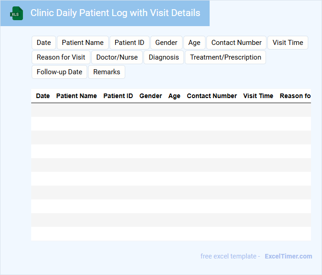The image size is (322, 275).
Task: Select the Diagnosis tag
Action: [164, 57]
